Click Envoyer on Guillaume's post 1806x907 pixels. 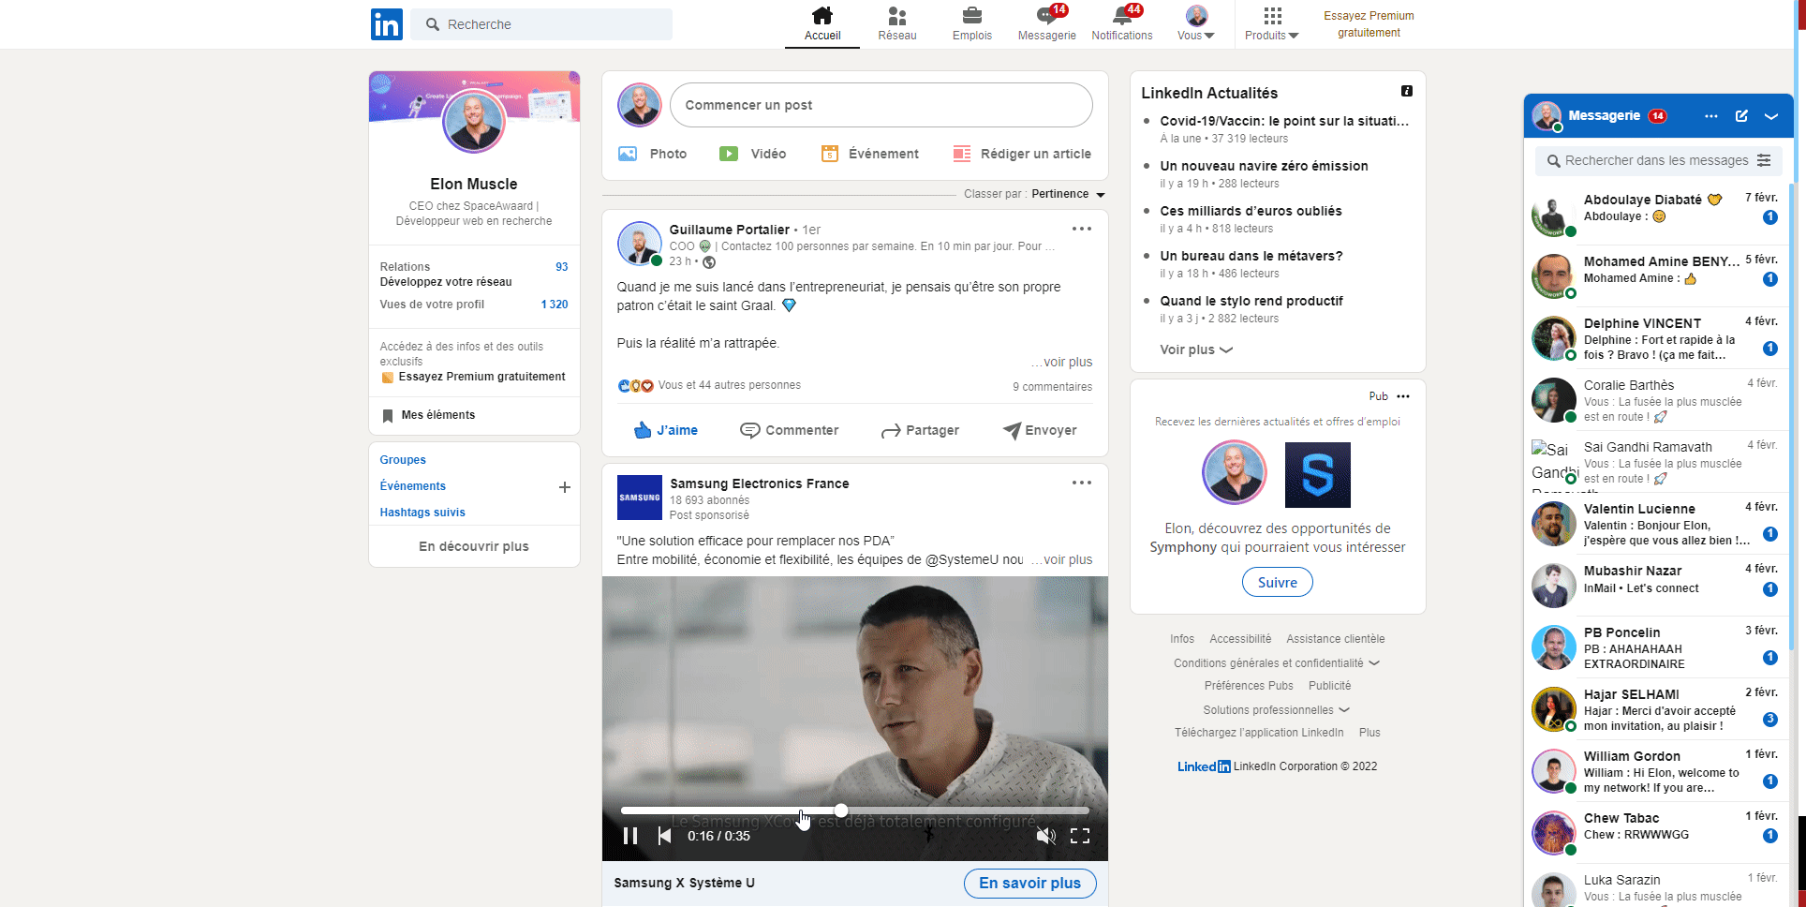point(1040,430)
